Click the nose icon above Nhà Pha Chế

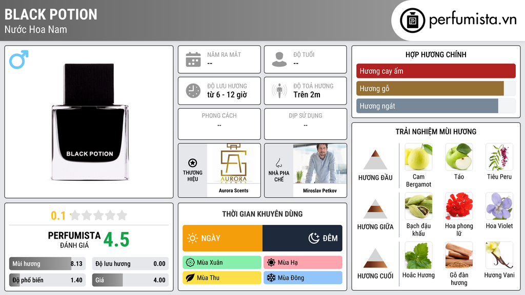tap(278, 163)
